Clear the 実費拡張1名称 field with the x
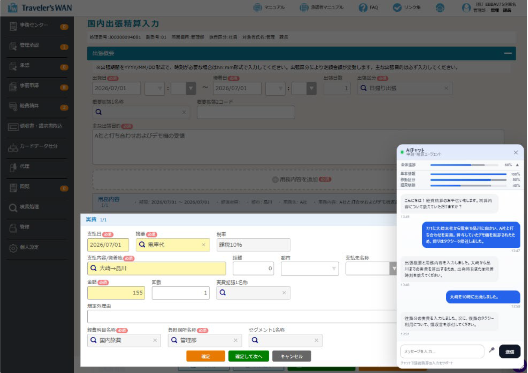The height and width of the screenshot is (373, 528). 284,293
